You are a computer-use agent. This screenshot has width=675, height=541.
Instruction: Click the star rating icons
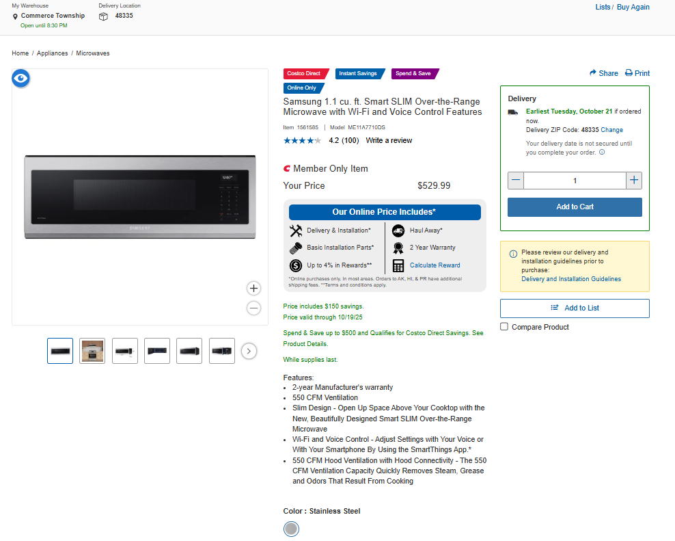click(x=302, y=141)
